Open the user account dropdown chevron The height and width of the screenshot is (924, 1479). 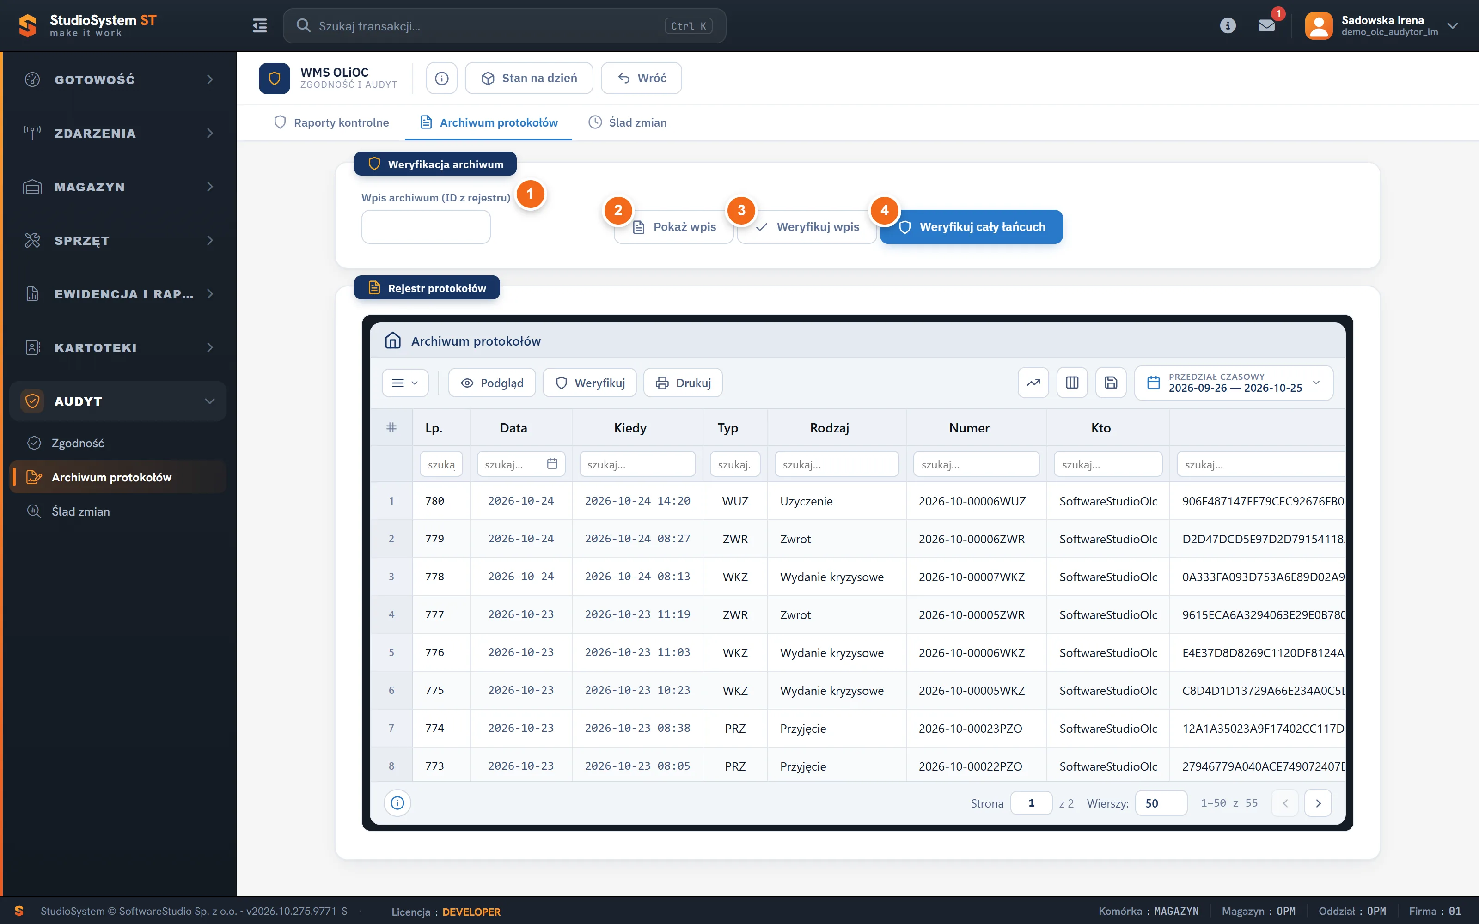tap(1452, 26)
